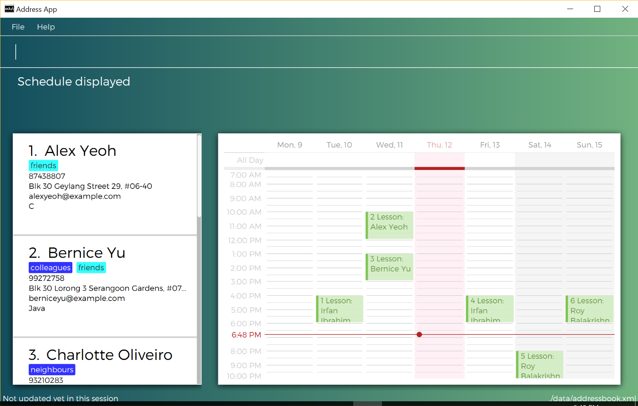Click the current time marker dot
The image size is (638, 406).
[419, 334]
